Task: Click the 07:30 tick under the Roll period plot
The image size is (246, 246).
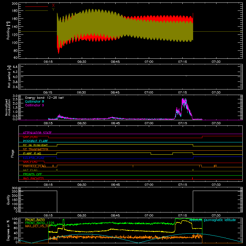Action: (216, 93)
